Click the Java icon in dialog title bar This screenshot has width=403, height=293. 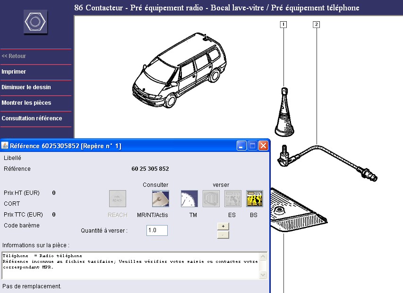[5, 146]
